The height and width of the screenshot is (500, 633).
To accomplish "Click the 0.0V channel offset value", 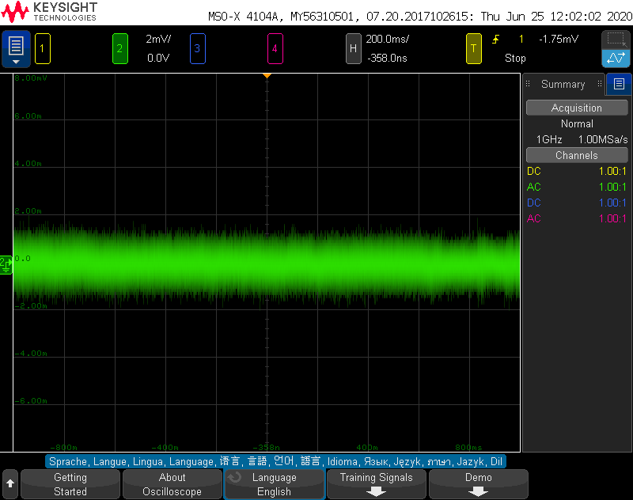I will (158, 58).
